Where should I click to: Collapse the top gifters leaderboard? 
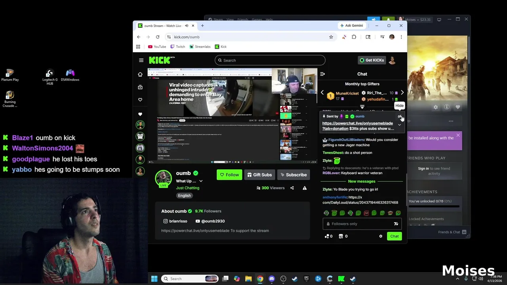click(362, 107)
